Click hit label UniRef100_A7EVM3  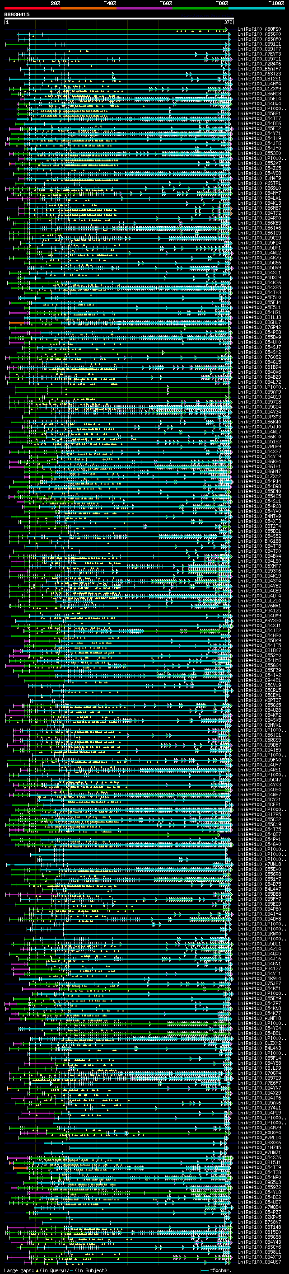pyautogui.click(x=259, y=54)
